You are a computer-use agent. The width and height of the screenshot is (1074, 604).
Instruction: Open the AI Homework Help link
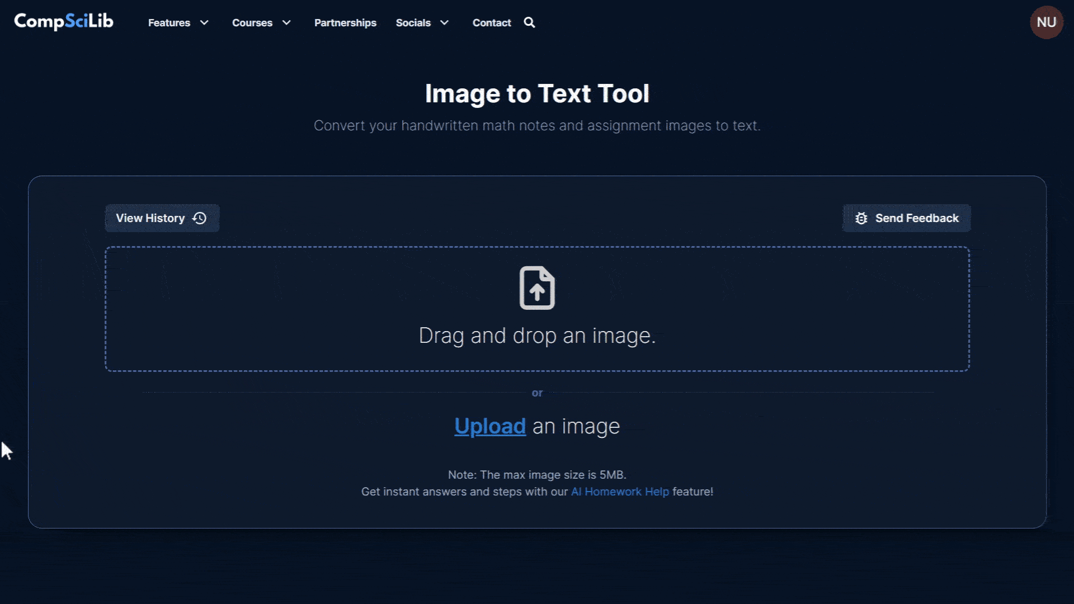620,492
